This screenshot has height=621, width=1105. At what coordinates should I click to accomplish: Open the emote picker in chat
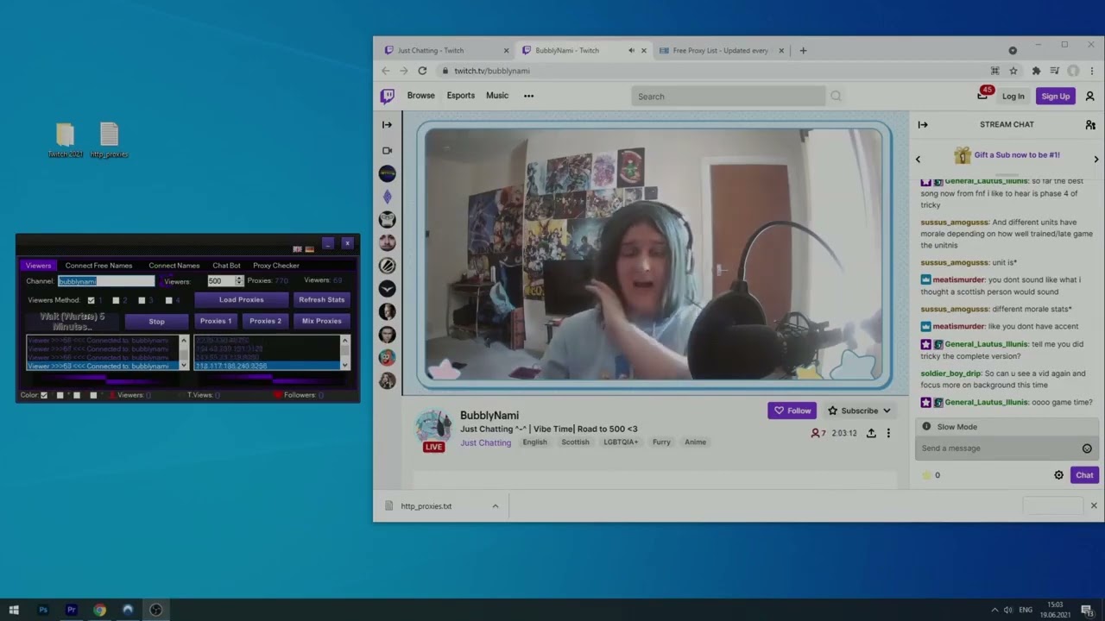pyautogui.click(x=1087, y=448)
